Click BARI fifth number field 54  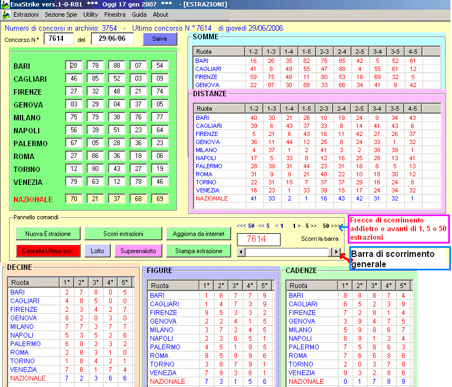(160, 66)
